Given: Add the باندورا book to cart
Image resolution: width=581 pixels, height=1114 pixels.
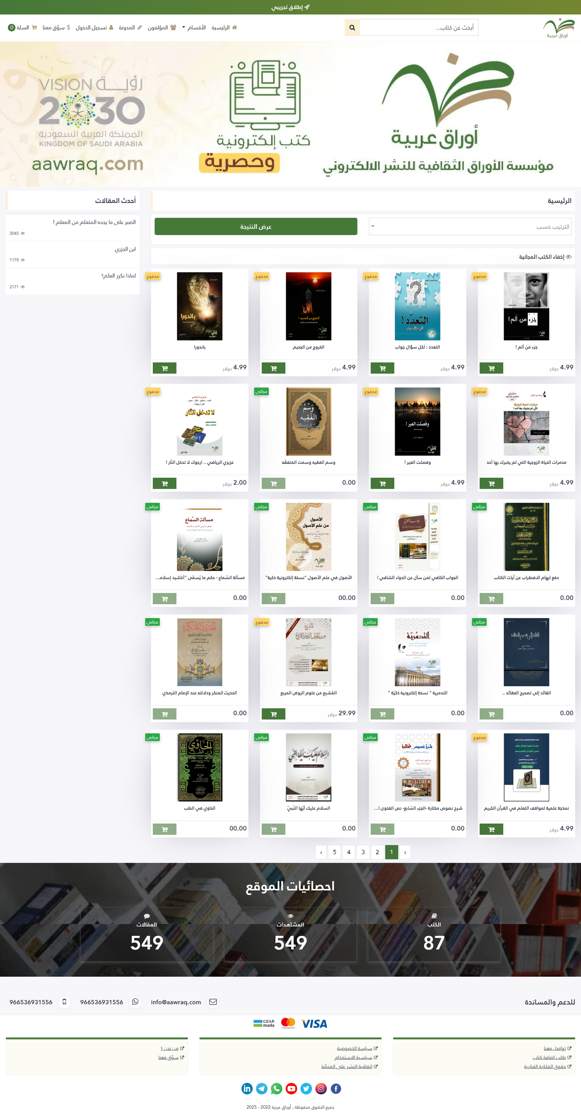Looking at the screenshot, I should coord(164,368).
